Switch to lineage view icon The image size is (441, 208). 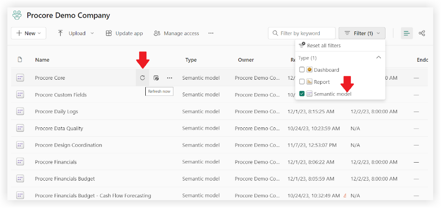422,33
